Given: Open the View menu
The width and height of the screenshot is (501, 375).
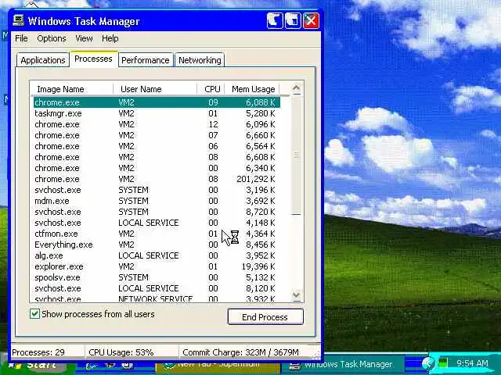Looking at the screenshot, I should 84,38.
